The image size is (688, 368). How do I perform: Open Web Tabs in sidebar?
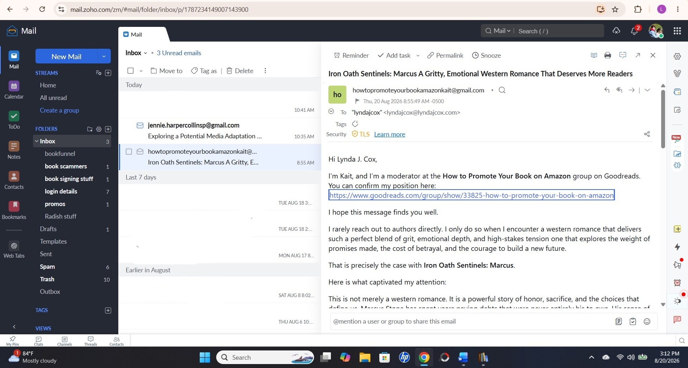14,250
